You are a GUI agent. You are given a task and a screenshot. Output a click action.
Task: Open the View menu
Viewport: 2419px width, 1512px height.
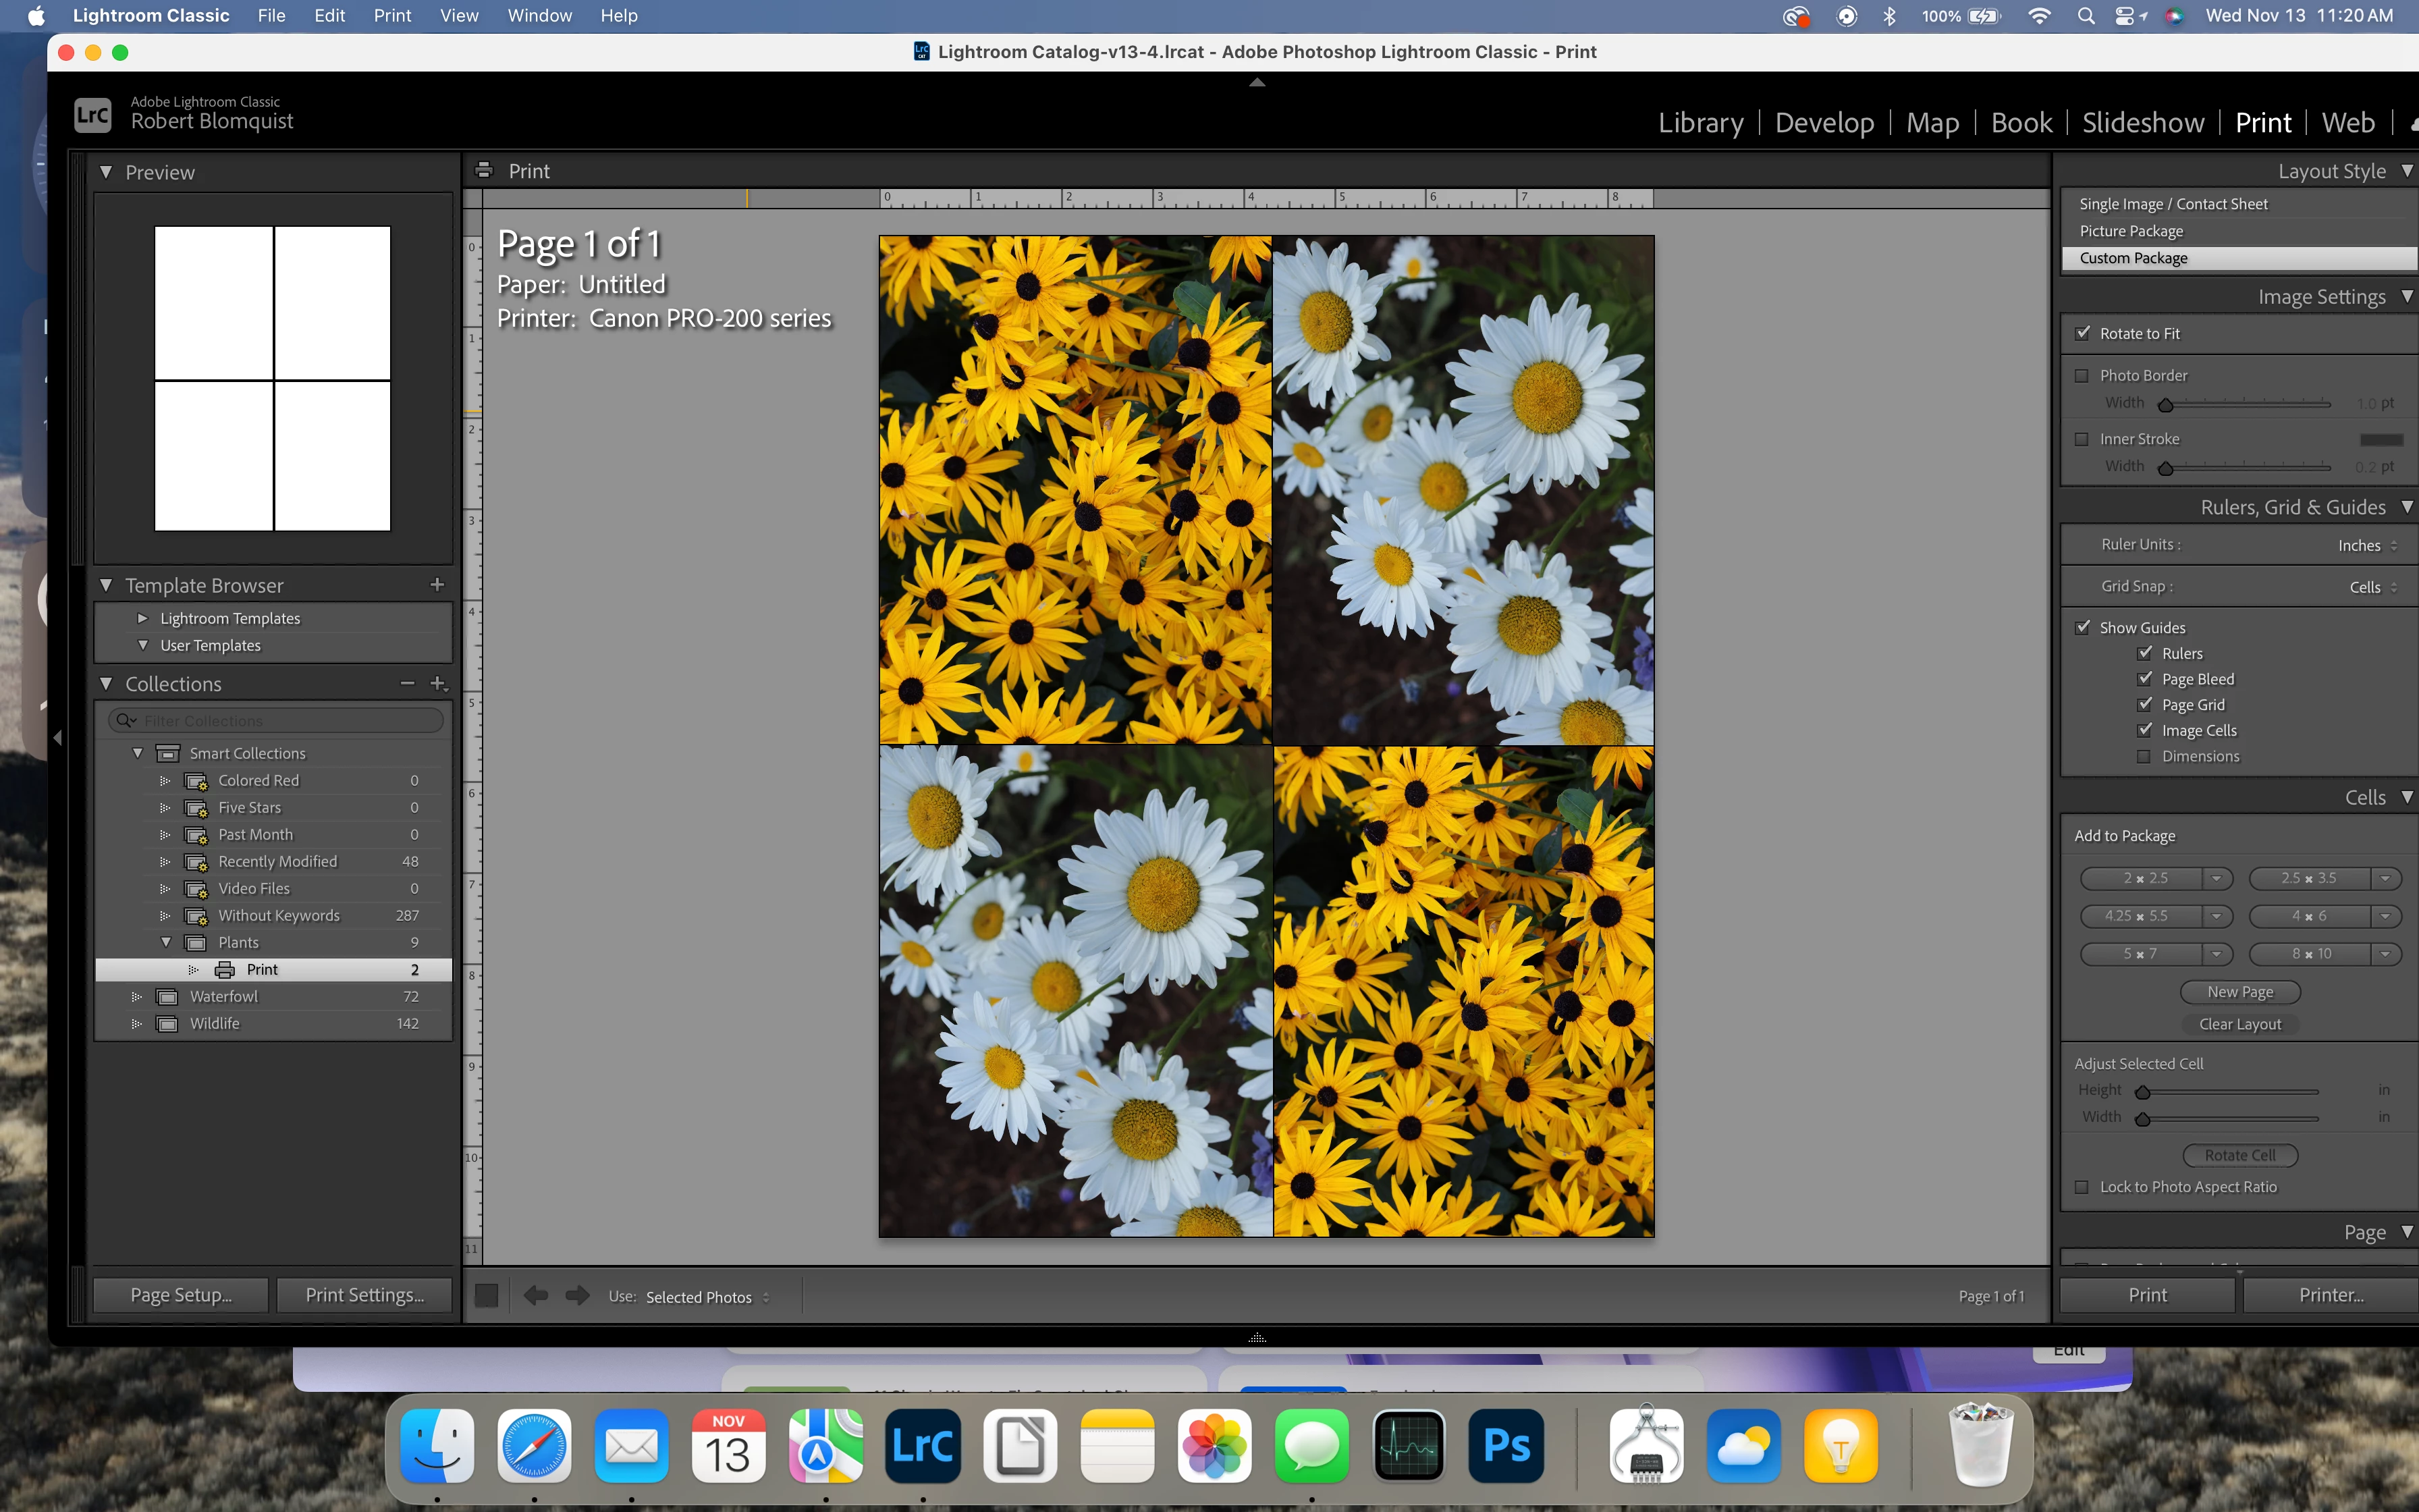459,16
